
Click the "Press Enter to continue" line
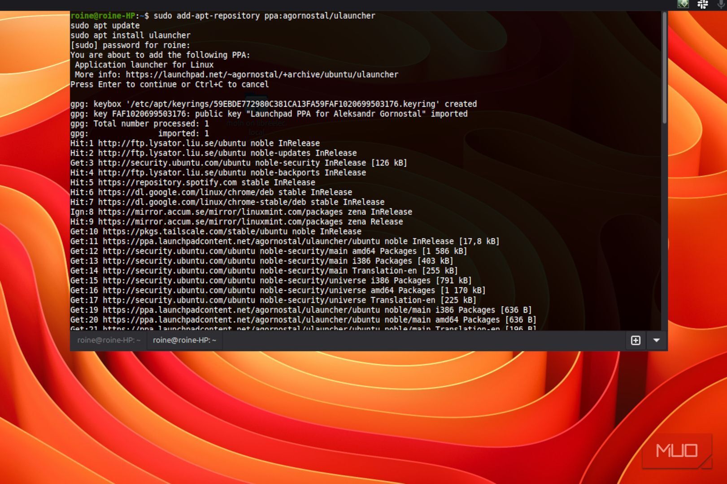tap(169, 85)
